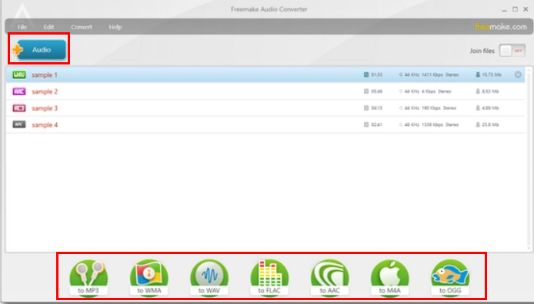The height and width of the screenshot is (304, 534).
Task: Click the WAV format badge of sample 1
Action: tap(19, 74)
